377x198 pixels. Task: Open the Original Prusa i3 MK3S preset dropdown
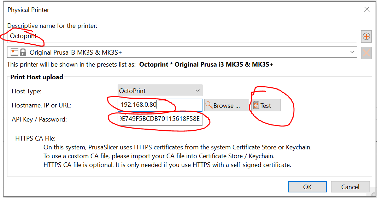(182, 52)
